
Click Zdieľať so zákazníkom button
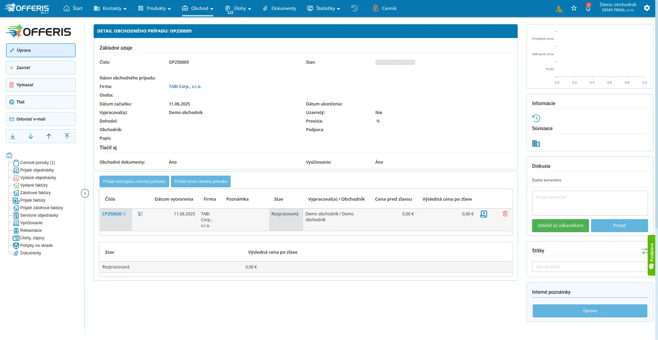[x=560, y=226]
